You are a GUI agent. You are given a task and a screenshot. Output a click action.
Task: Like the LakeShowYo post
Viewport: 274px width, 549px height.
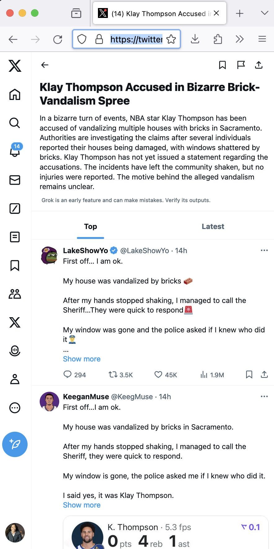pos(158,375)
